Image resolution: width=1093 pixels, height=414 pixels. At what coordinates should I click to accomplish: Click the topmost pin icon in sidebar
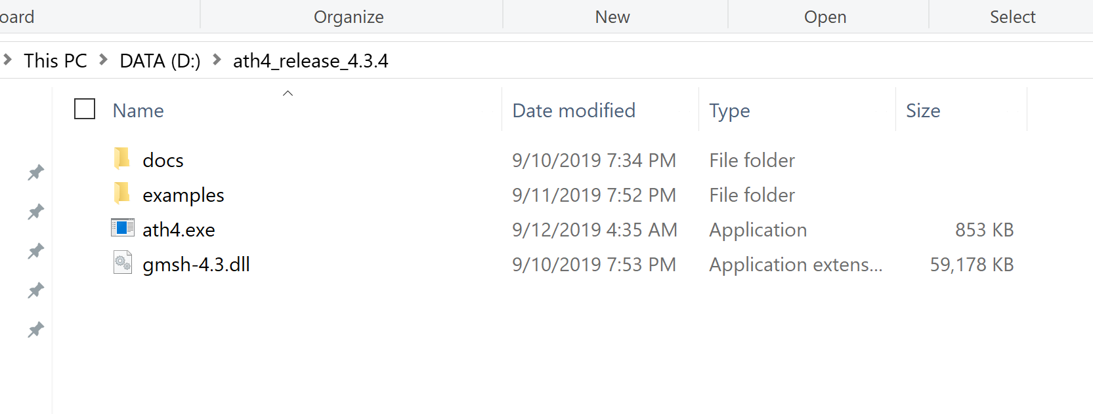point(35,172)
